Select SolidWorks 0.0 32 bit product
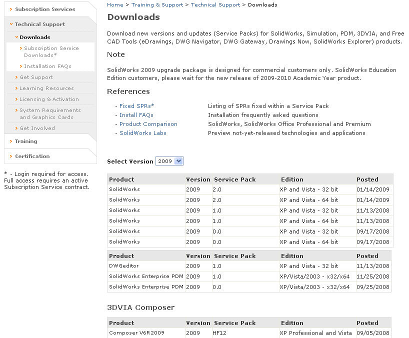The height and width of the screenshot is (338, 409). click(x=124, y=231)
